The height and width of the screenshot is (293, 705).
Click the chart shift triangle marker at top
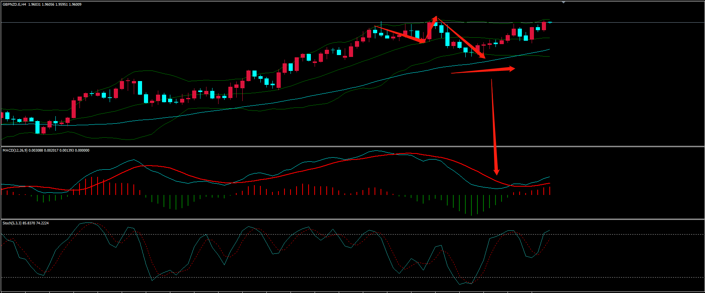[x=563, y=2]
